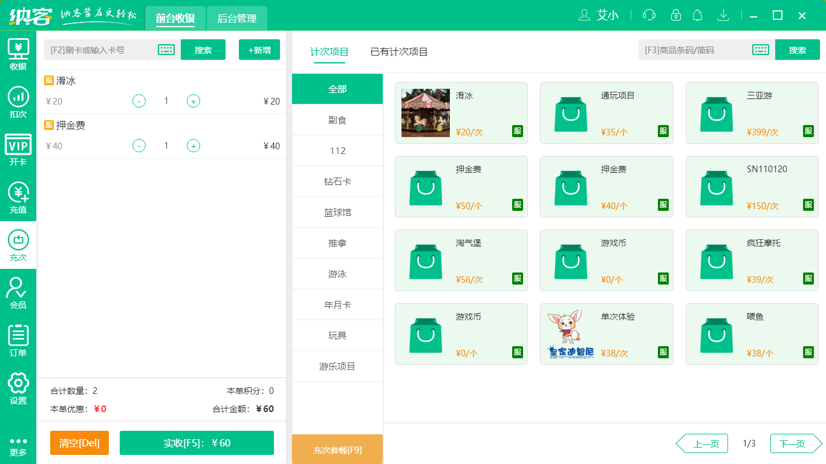
Task: Open the 充次套餐[F9] package button
Action: (x=337, y=449)
